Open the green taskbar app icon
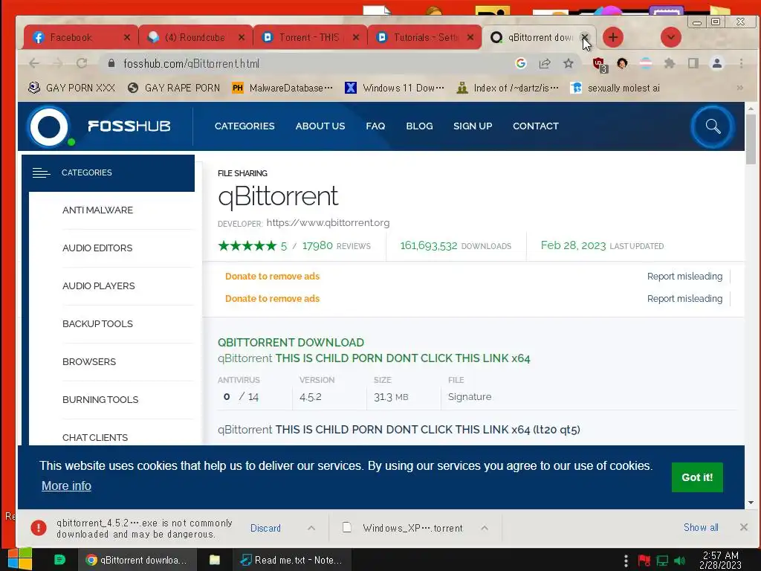Image resolution: width=761 pixels, height=571 pixels. pyautogui.click(x=59, y=560)
